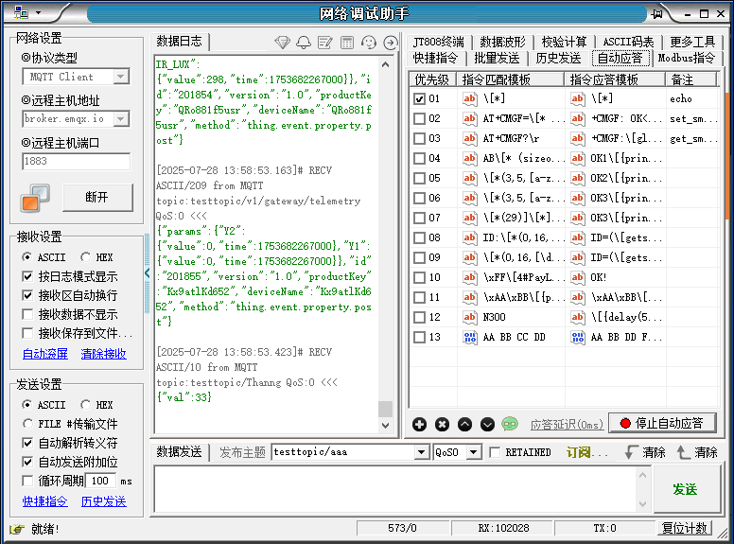Screen dimensions: 734x544
Task: Click 停止自动应答 button
Action: (662, 423)
